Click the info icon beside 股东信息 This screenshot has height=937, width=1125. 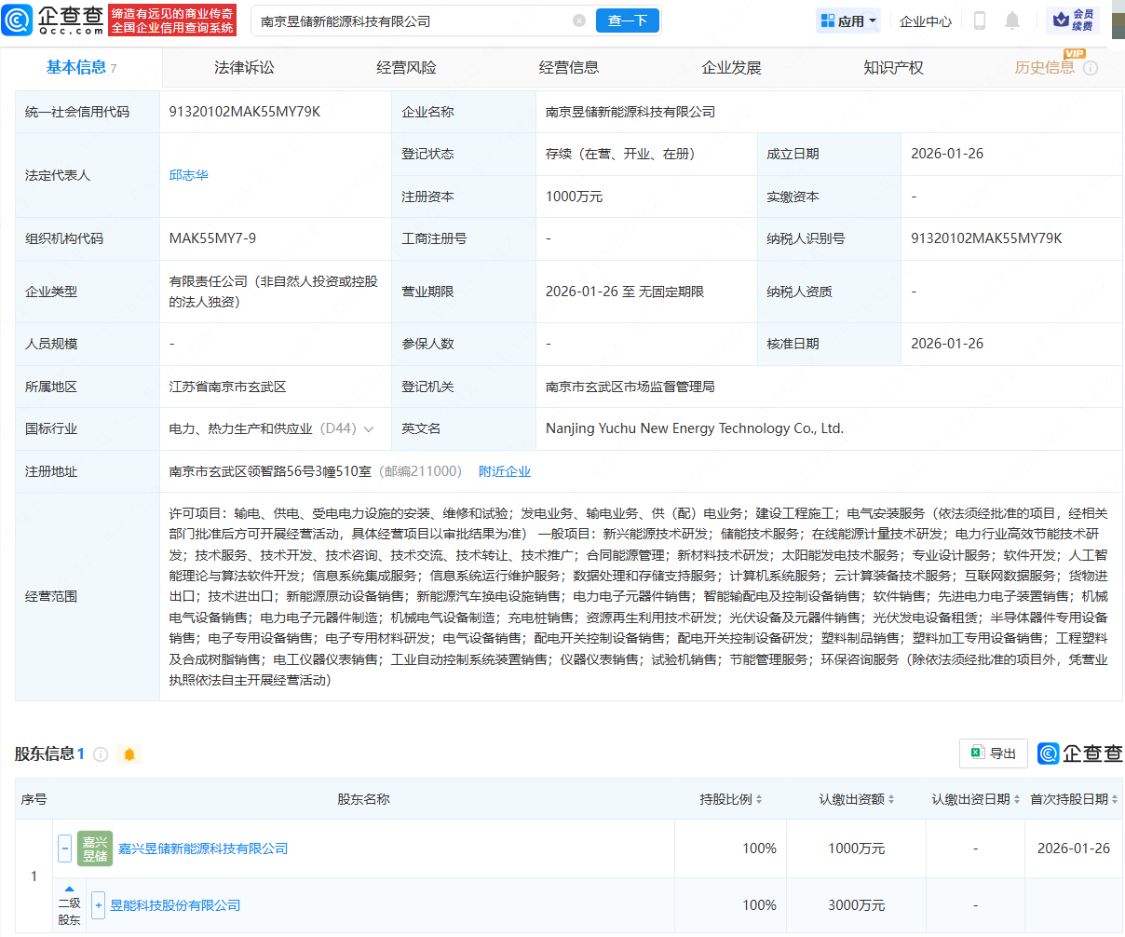[x=101, y=754]
